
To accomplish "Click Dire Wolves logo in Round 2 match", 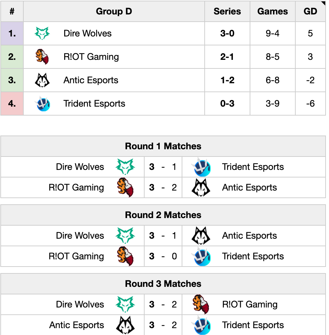I will coord(125,236).
